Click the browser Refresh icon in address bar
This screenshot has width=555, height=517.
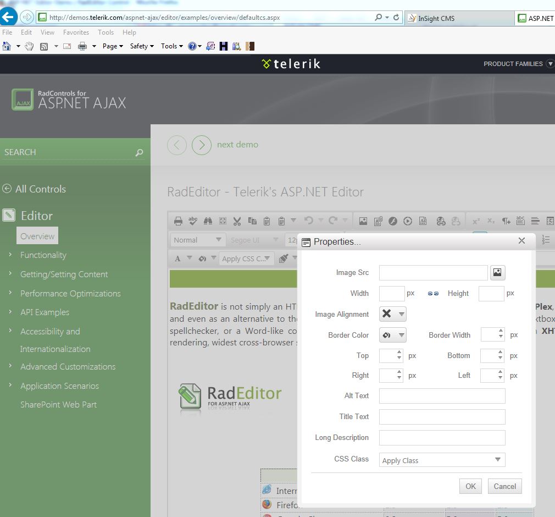(x=396, y=17)
